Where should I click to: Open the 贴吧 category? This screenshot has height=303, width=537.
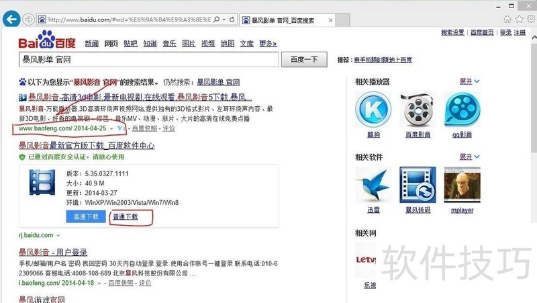tap(130, 44)
